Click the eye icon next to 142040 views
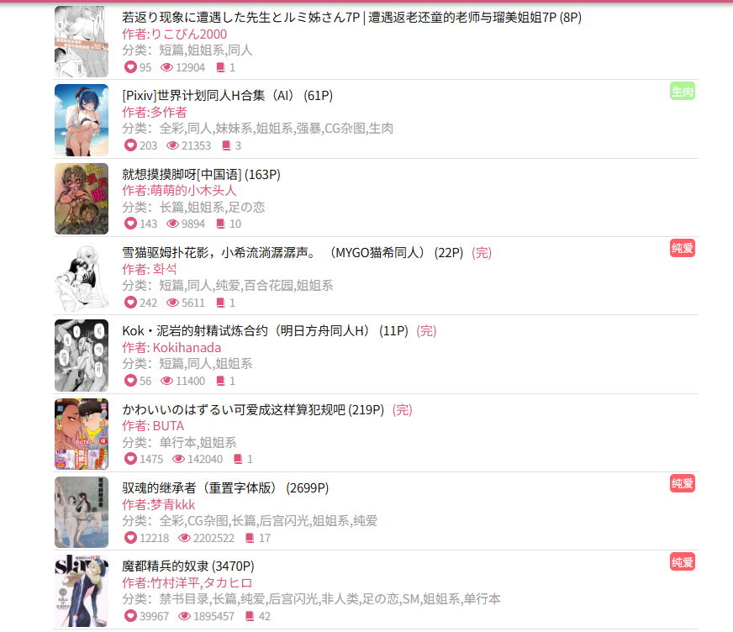Screen dimensions: 733x632 click(x=178, y=459)
